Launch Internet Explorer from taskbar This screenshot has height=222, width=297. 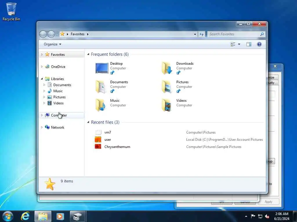coord(25,216)
